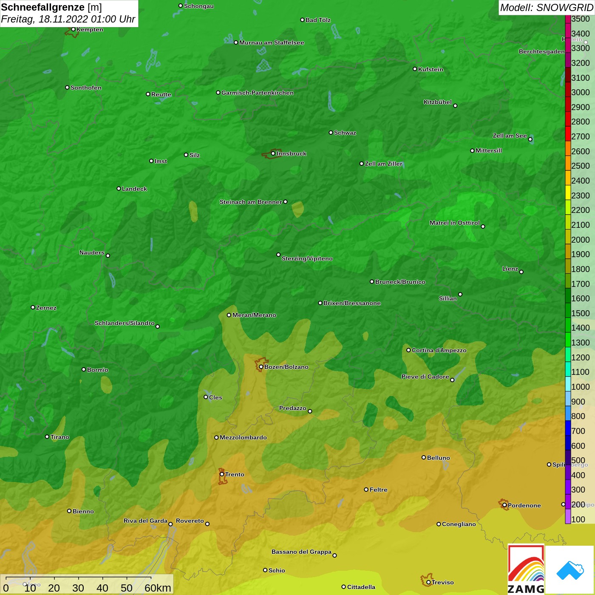Pick the blue 700 legend color swatch

(x=568, y=428)
